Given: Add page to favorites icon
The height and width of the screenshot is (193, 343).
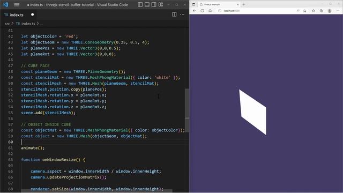Looking at the screenshot, I should 304,11.
